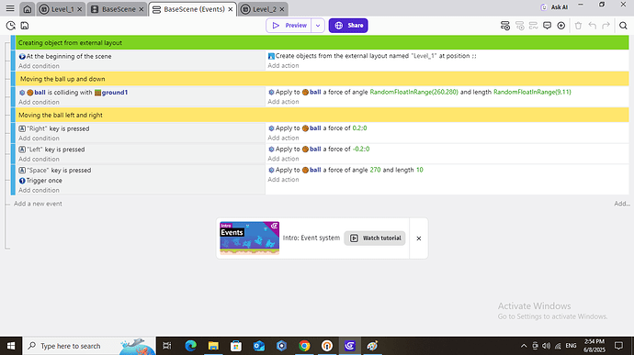This screenshot has height=355, width=634.
Task: Click the undo arrow icon
Action: coord(593,26)
